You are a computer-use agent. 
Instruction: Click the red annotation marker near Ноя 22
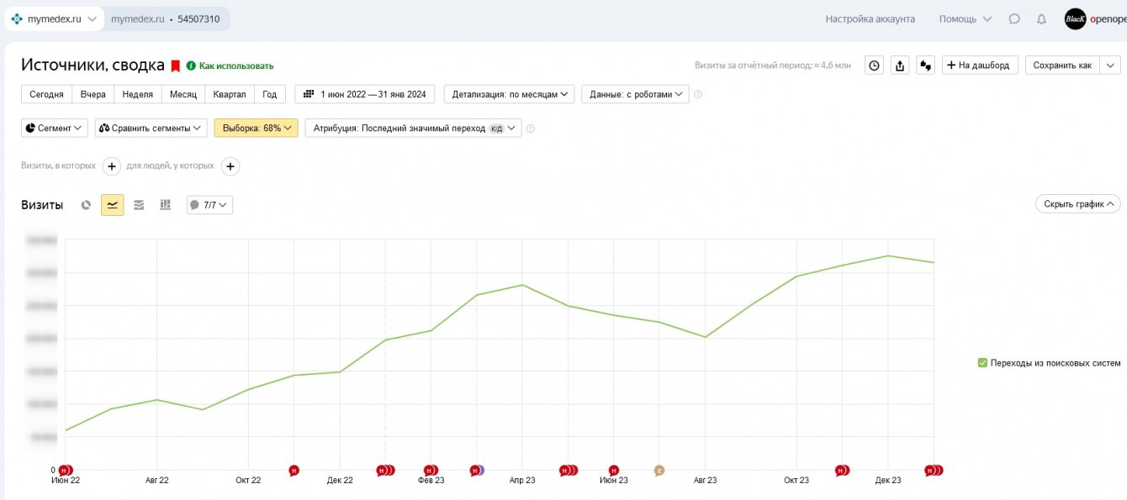tap(294, 471)
